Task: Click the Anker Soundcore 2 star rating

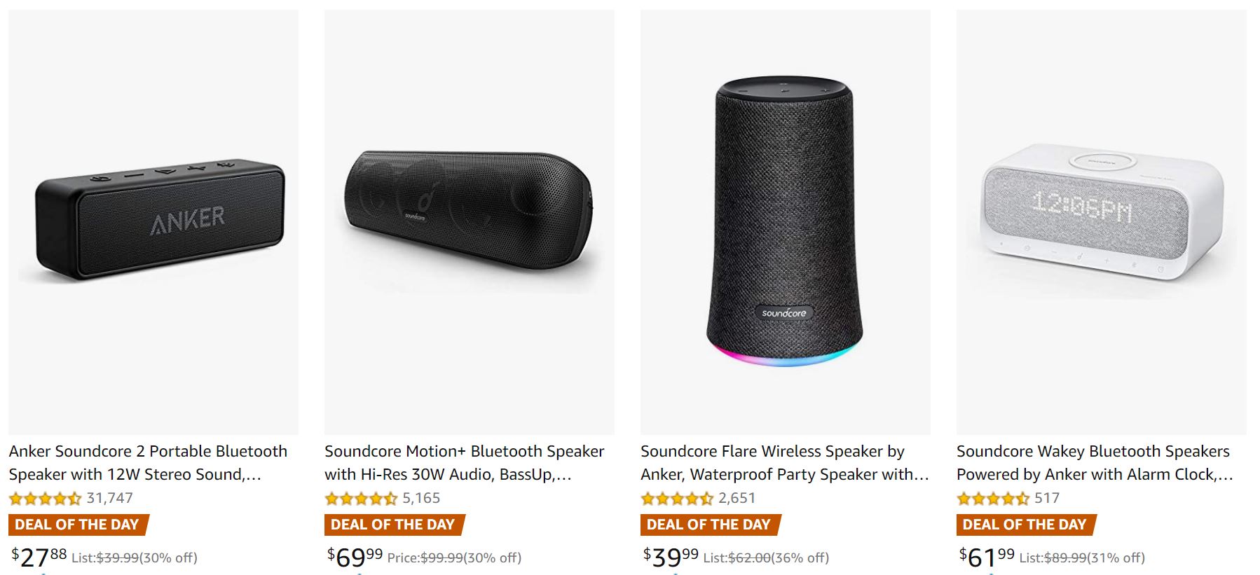Action: (45, 499)
